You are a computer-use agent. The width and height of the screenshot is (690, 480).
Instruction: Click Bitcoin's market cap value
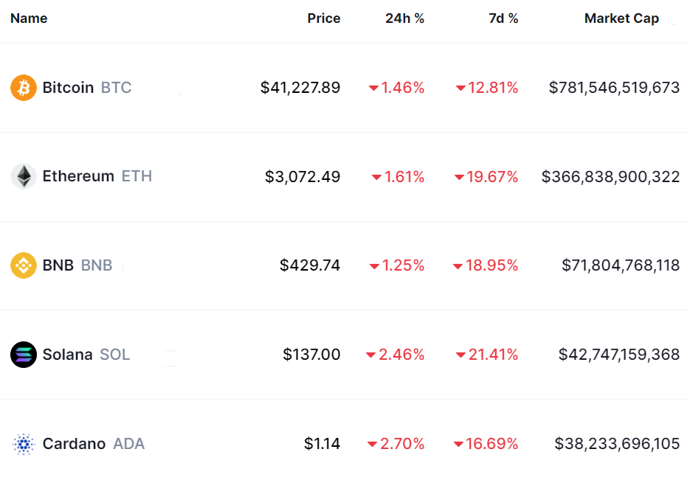coord(614,88)
